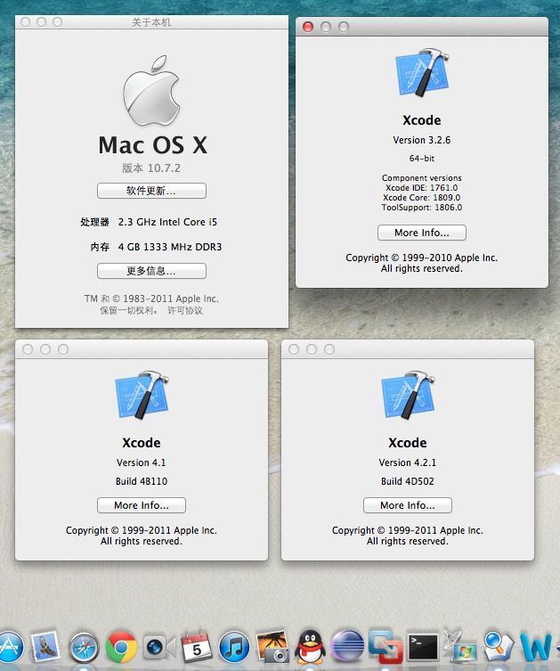
Task: Click the TM 和 © 1983–2011 Apple Inc. text
Action: pos(151,299)
